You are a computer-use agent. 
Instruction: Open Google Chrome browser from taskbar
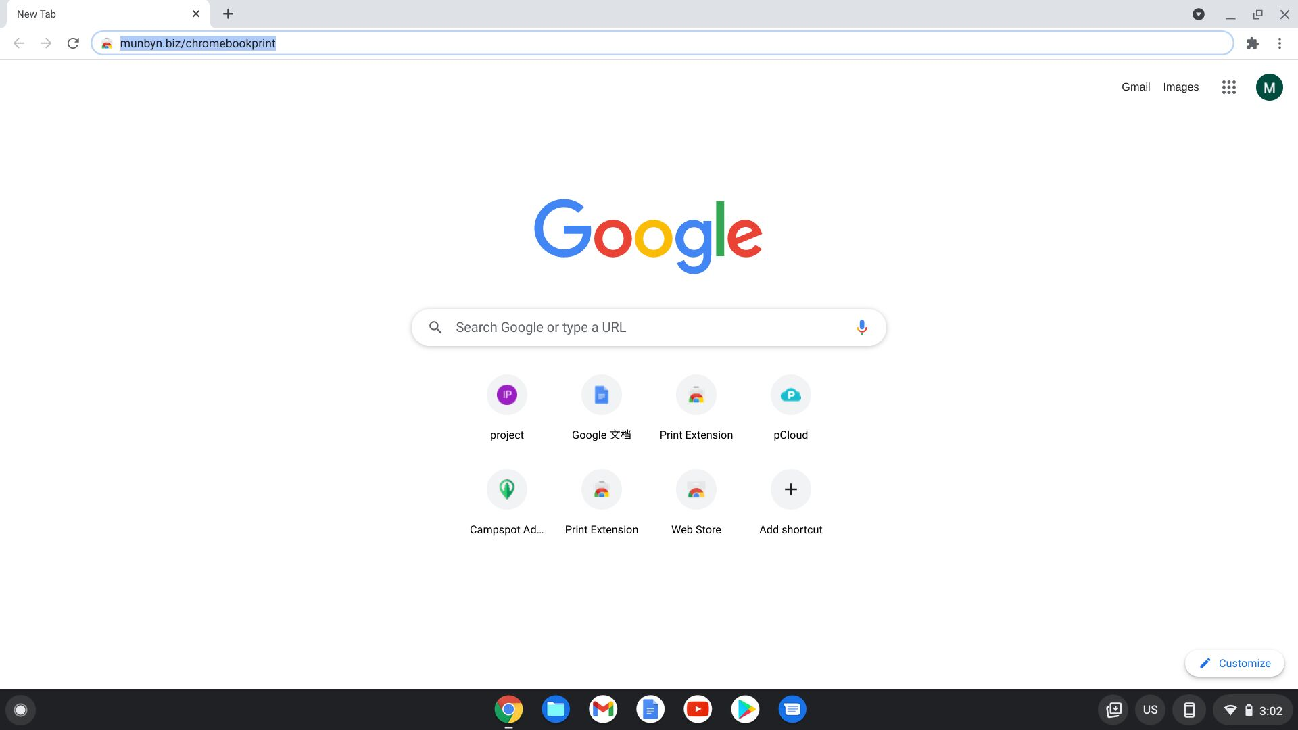pyautogui.click(x=507, y=710)
